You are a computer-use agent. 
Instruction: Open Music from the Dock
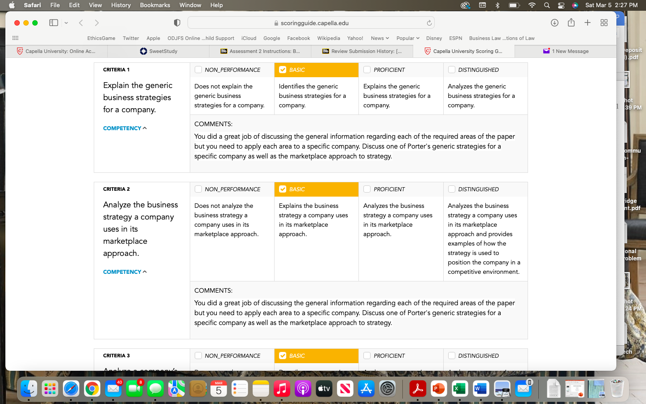[282, 389]
